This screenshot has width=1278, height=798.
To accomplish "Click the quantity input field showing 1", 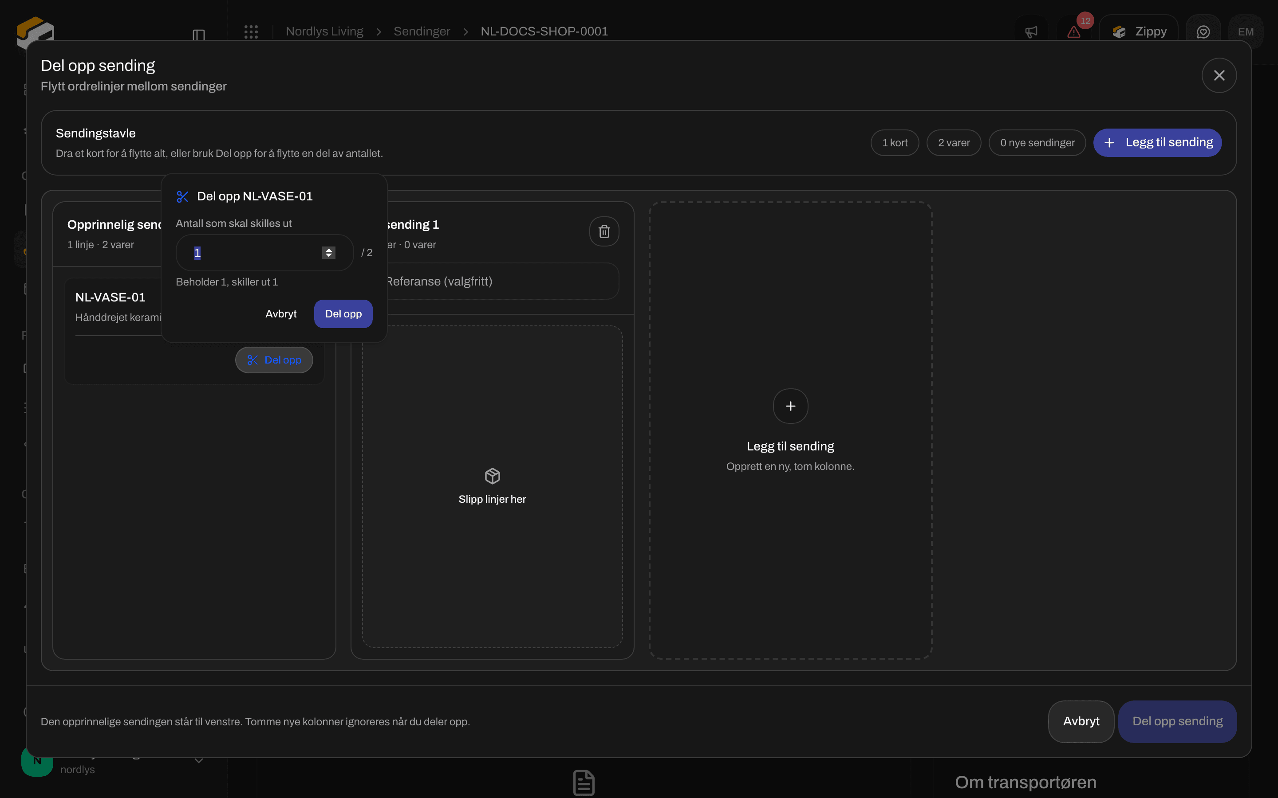I will [x=264, y=253].
